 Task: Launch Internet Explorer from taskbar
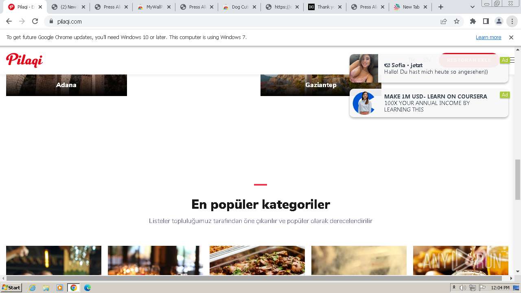pos(33,288)
